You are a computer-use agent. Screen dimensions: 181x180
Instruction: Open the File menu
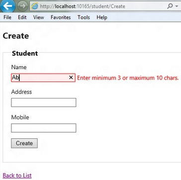coord(7,17)
